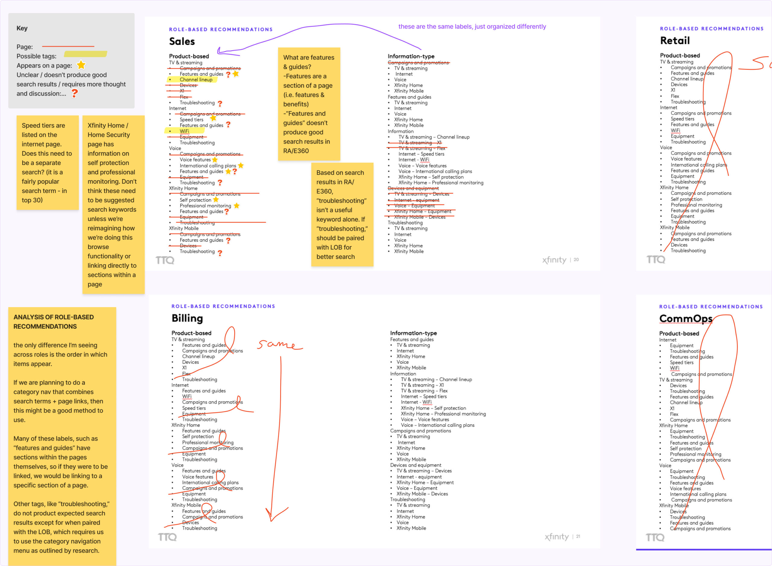
Task: Select the TTQ logo on the Sales slide
Action: pos(165,261)
